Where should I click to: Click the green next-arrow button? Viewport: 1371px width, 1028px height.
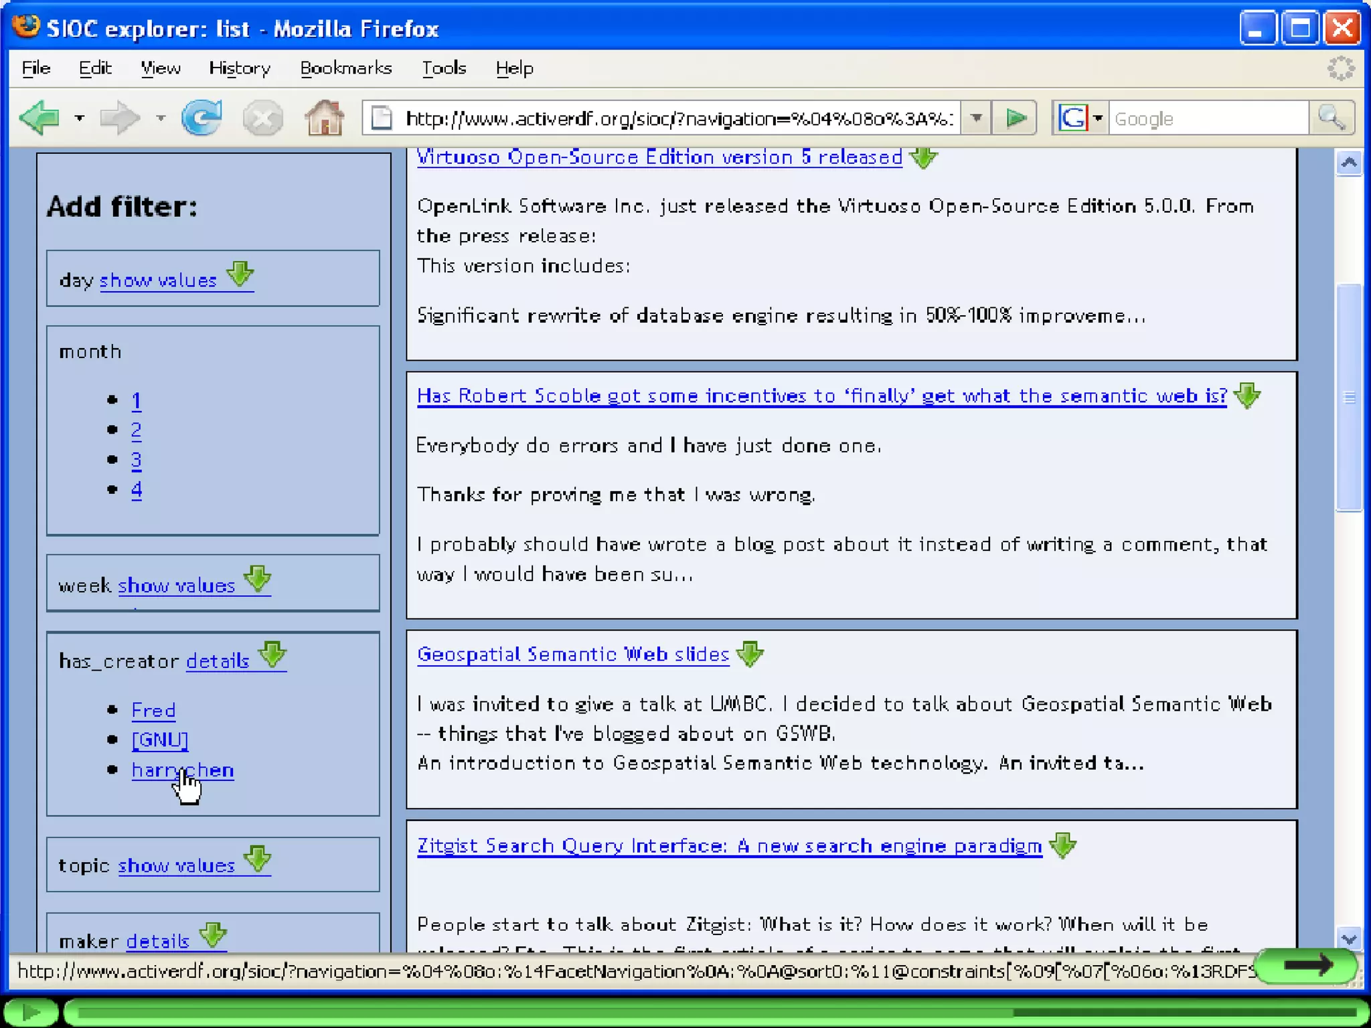click(1306, 966)
